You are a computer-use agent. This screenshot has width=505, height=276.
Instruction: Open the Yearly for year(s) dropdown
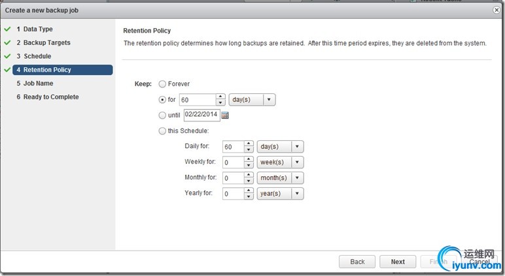tap(280, 193)
